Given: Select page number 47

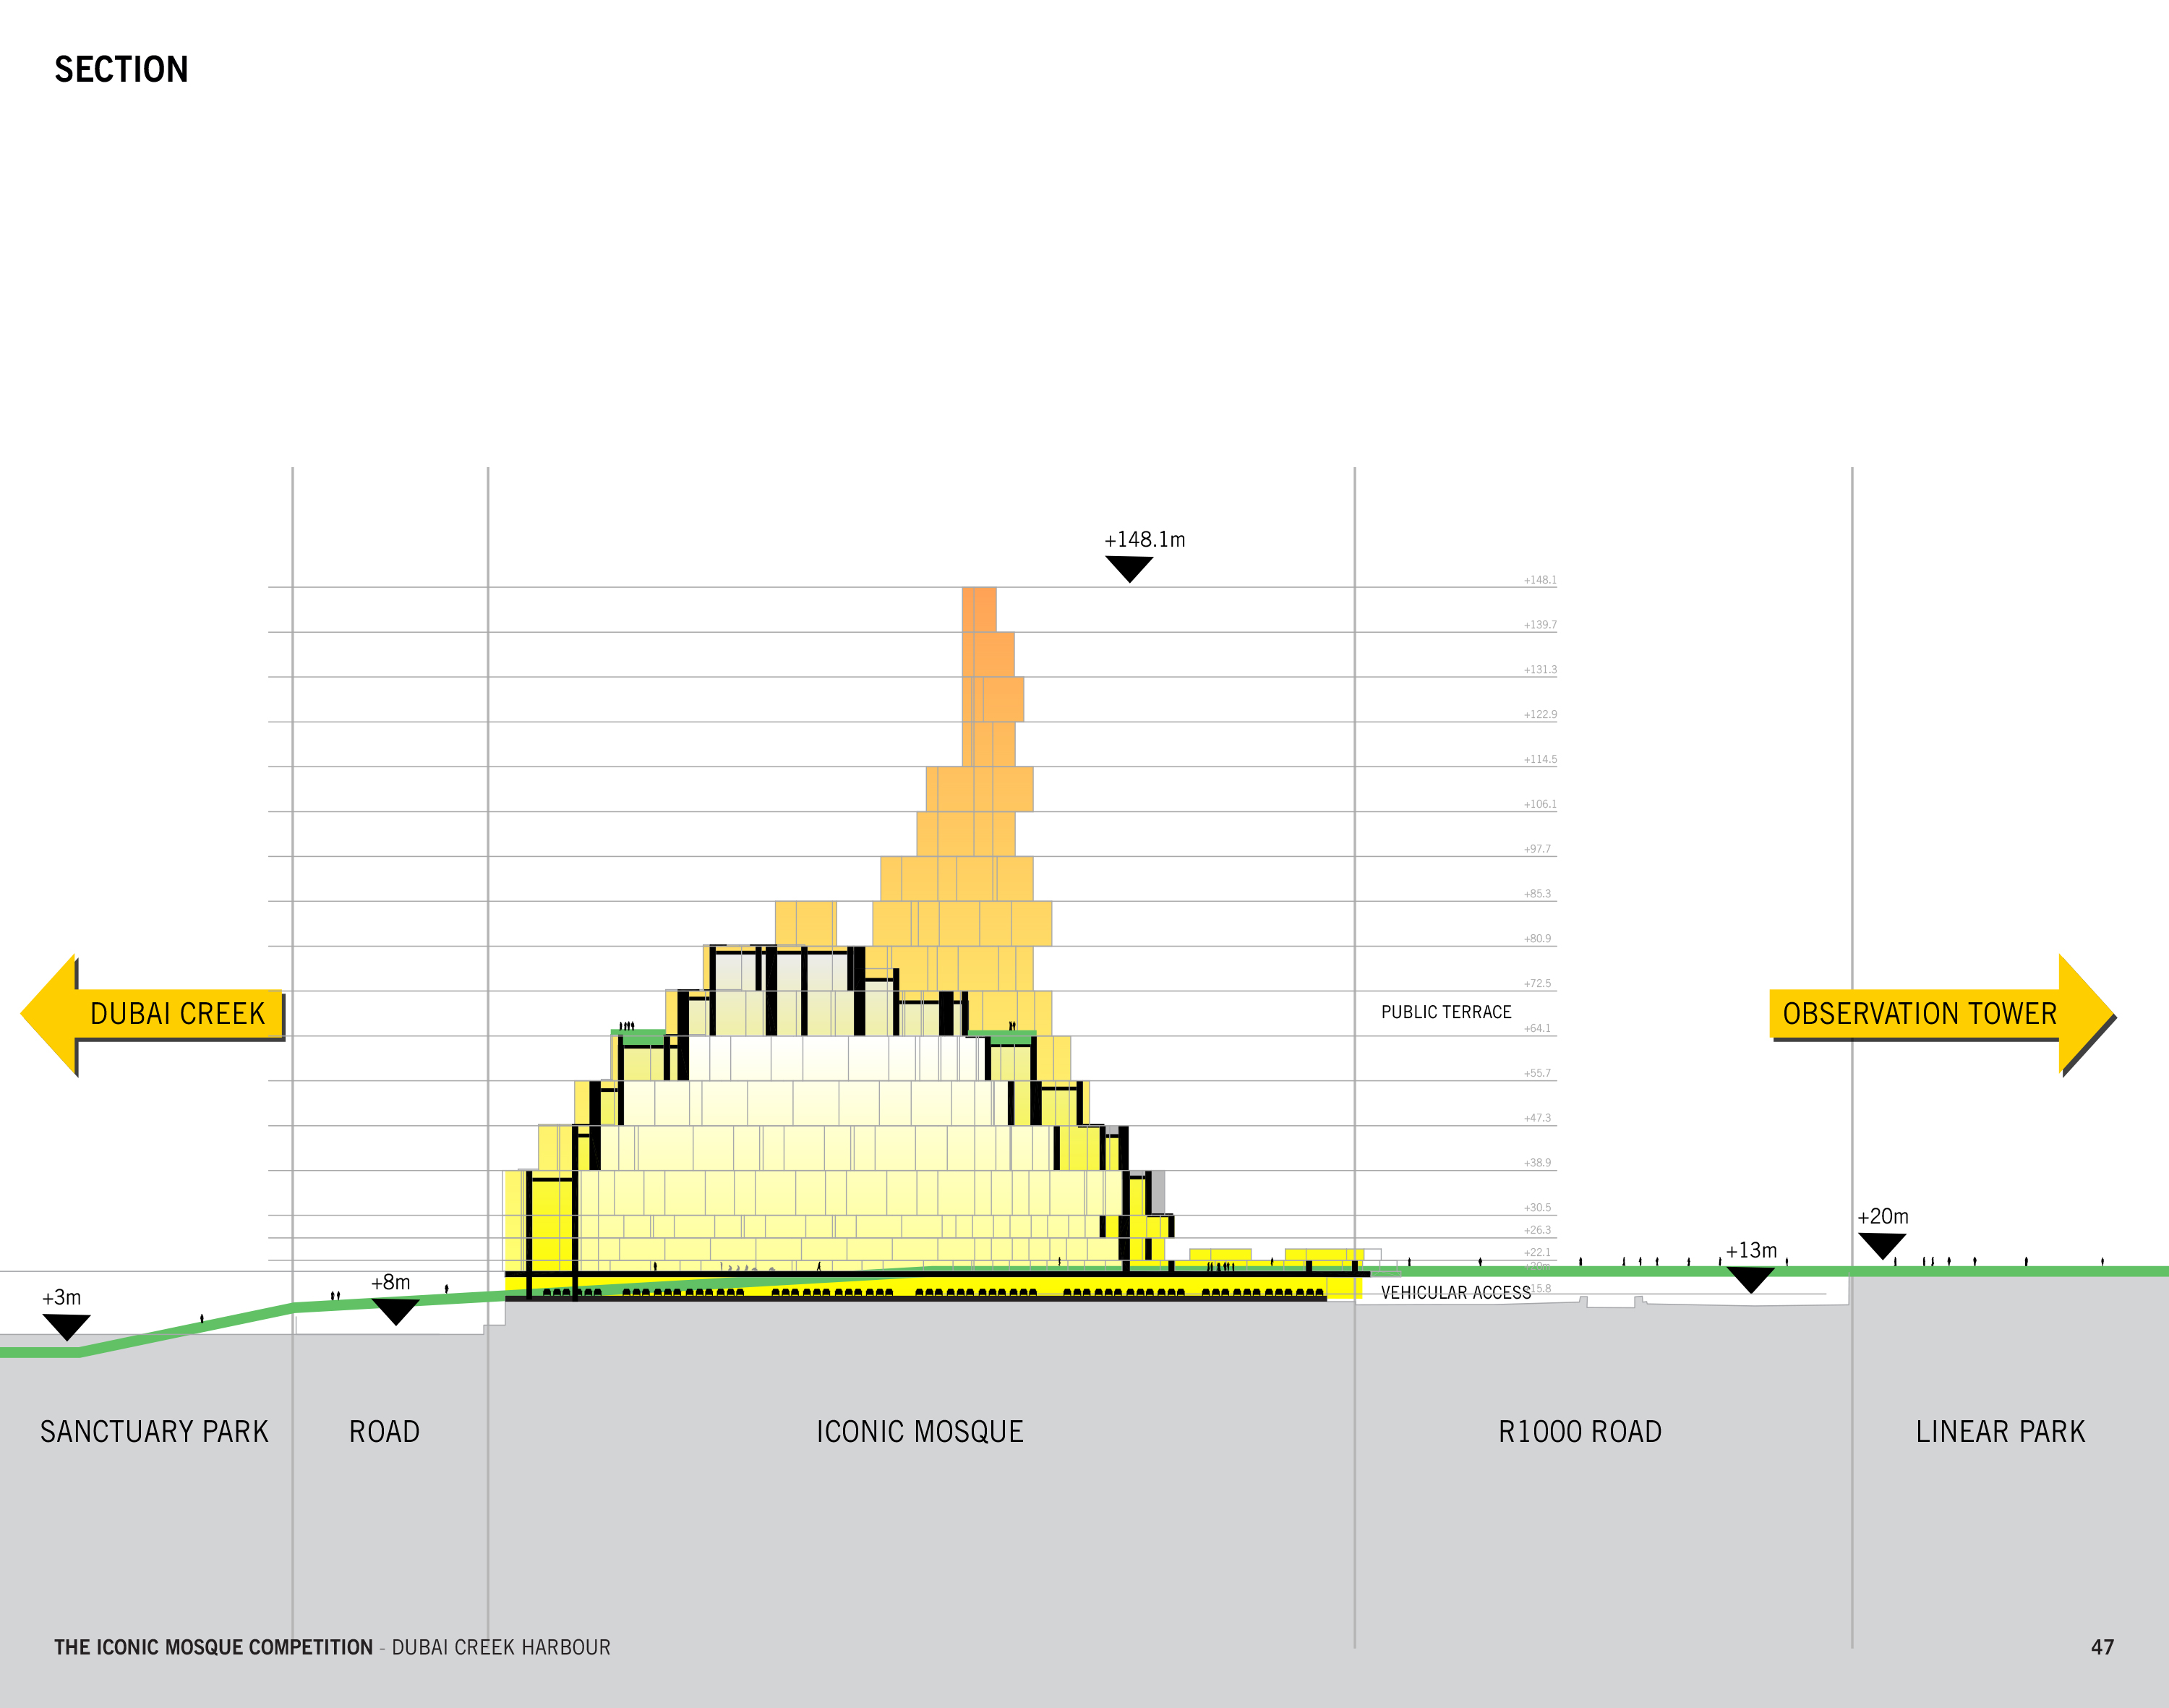Looking at the screenshot, I should (2102, 1647).
